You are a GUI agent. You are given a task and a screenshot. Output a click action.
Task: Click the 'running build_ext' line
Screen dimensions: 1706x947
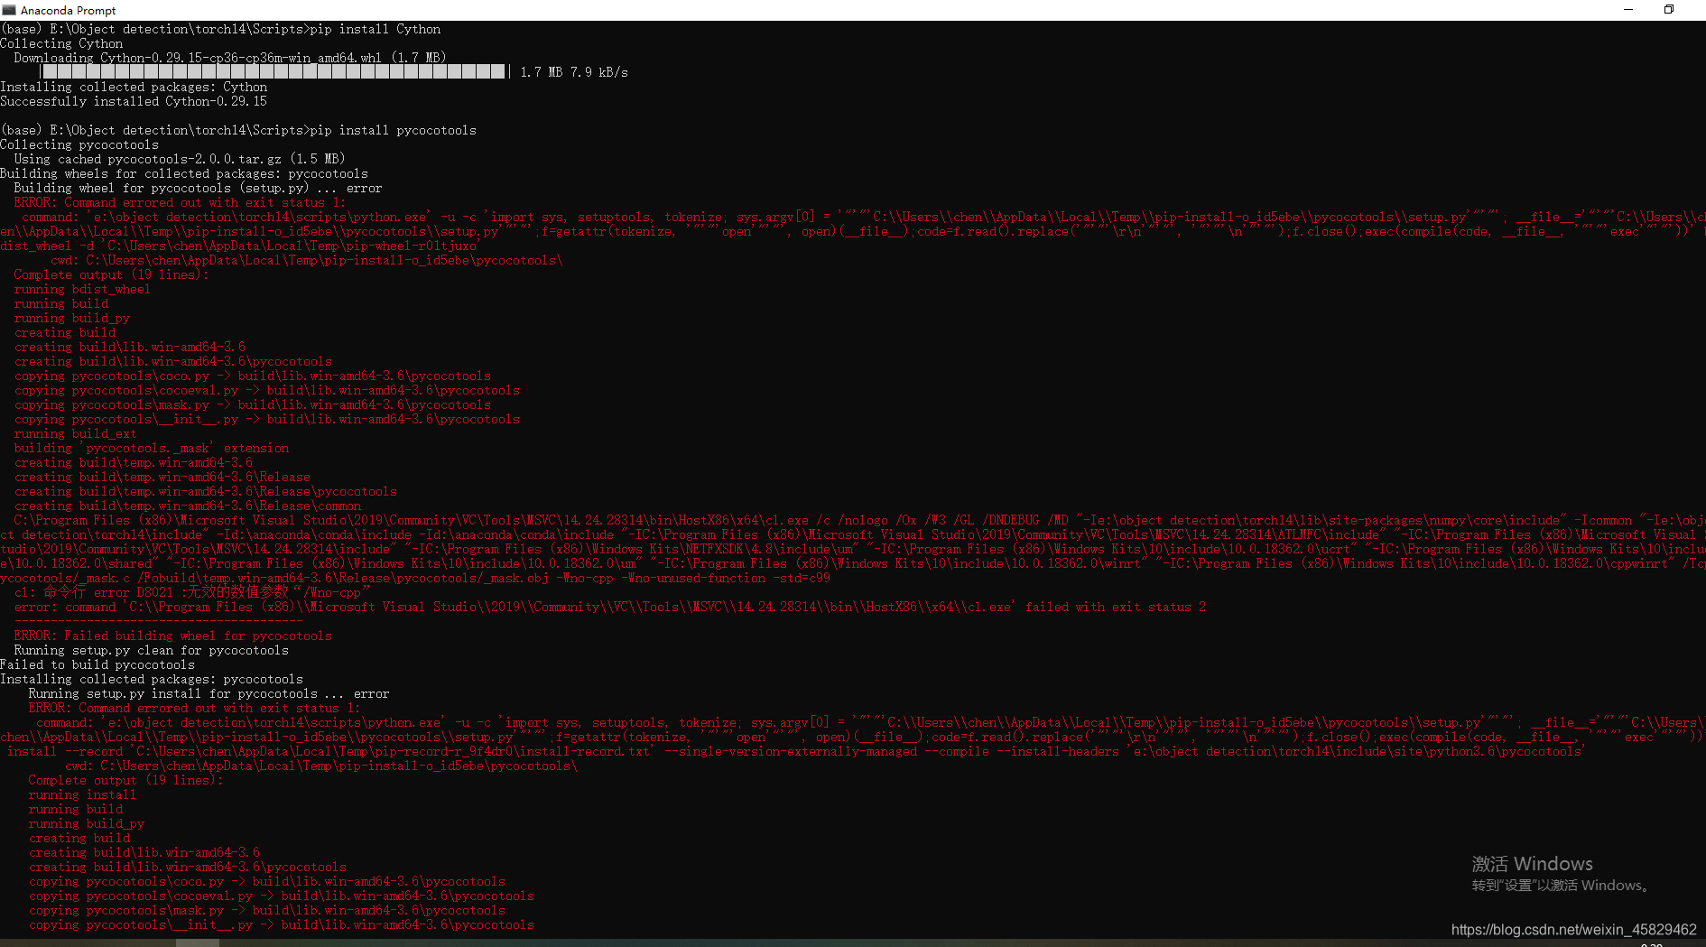[75, 433]
